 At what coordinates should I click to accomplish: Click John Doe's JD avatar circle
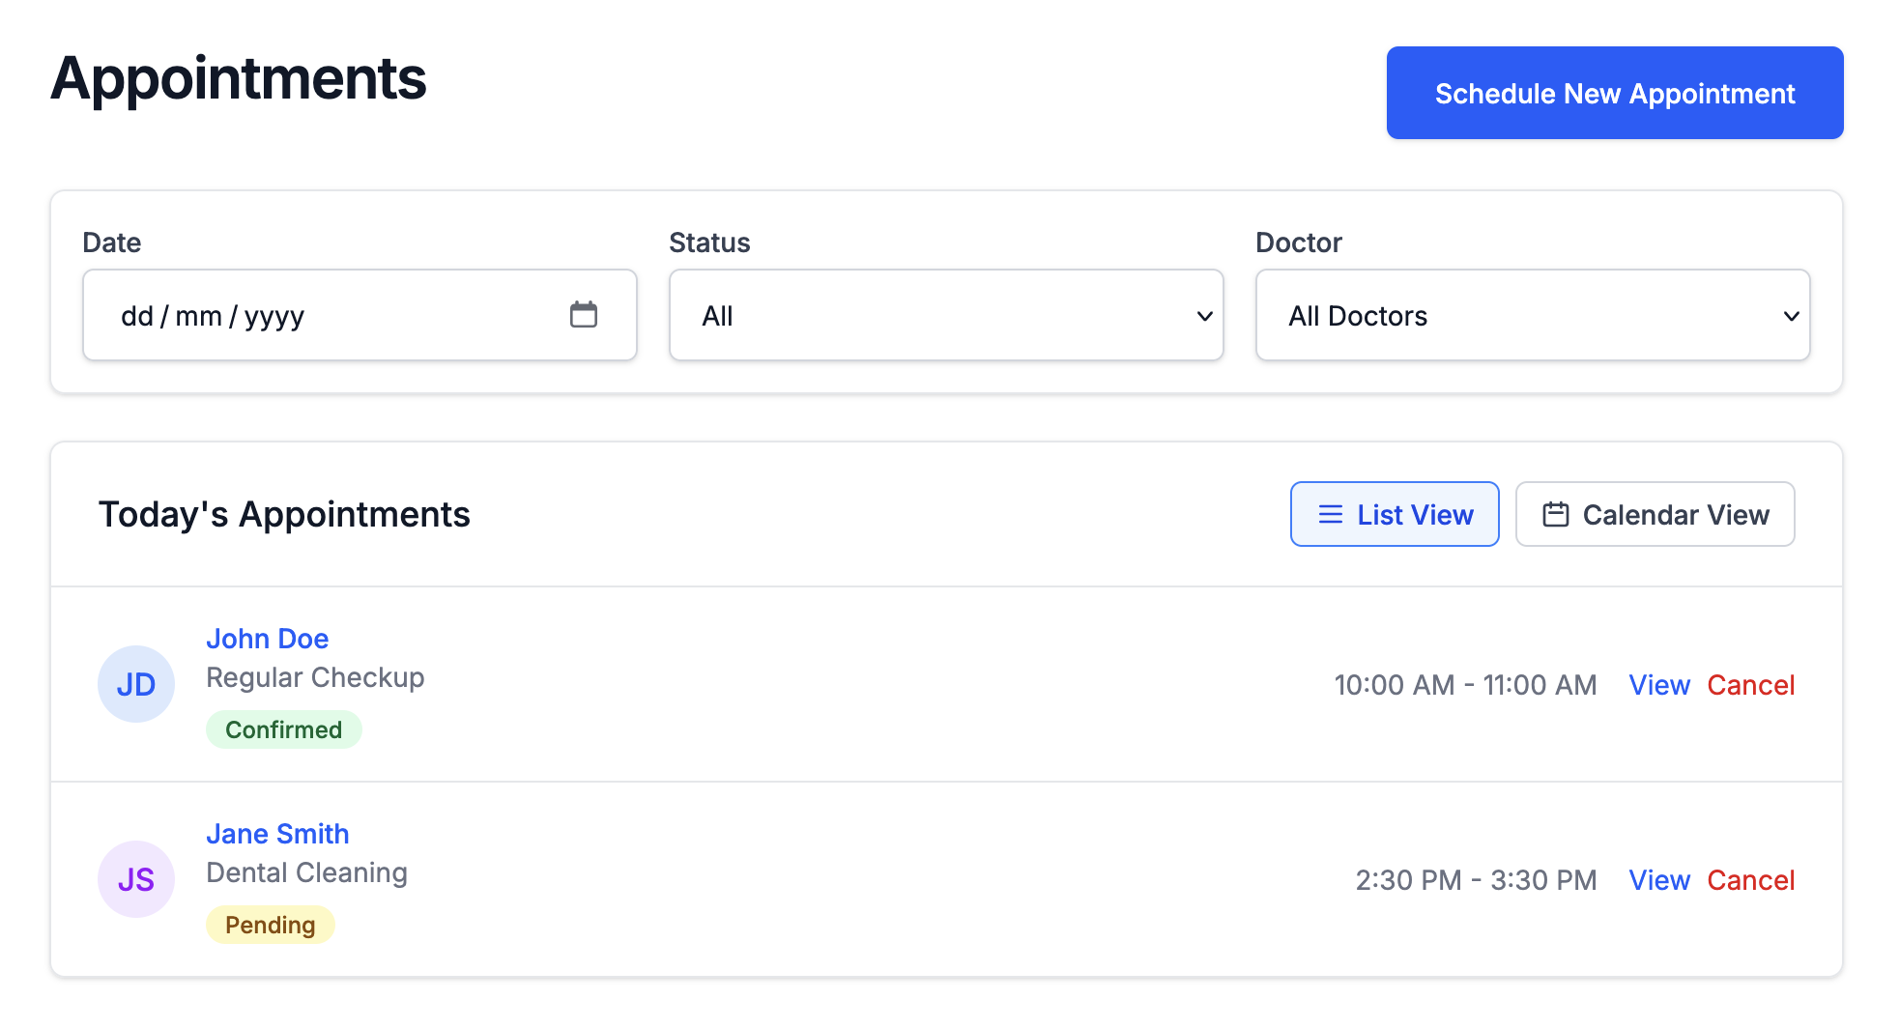coord(136,684)
